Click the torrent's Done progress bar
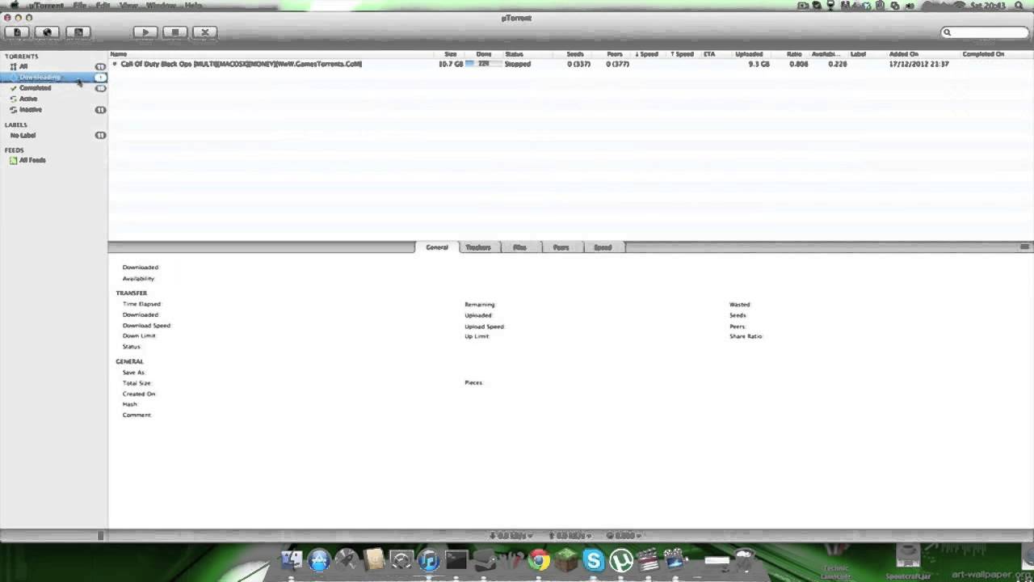Screen dimensions: 1034x582 click(483, 64)
